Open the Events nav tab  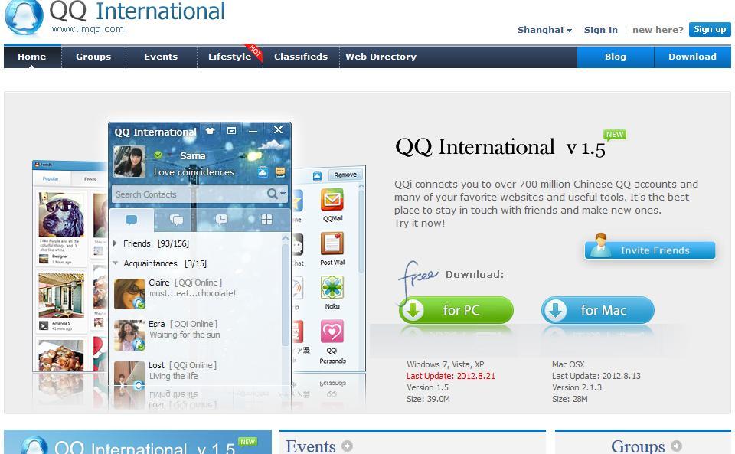pos(161,57)
